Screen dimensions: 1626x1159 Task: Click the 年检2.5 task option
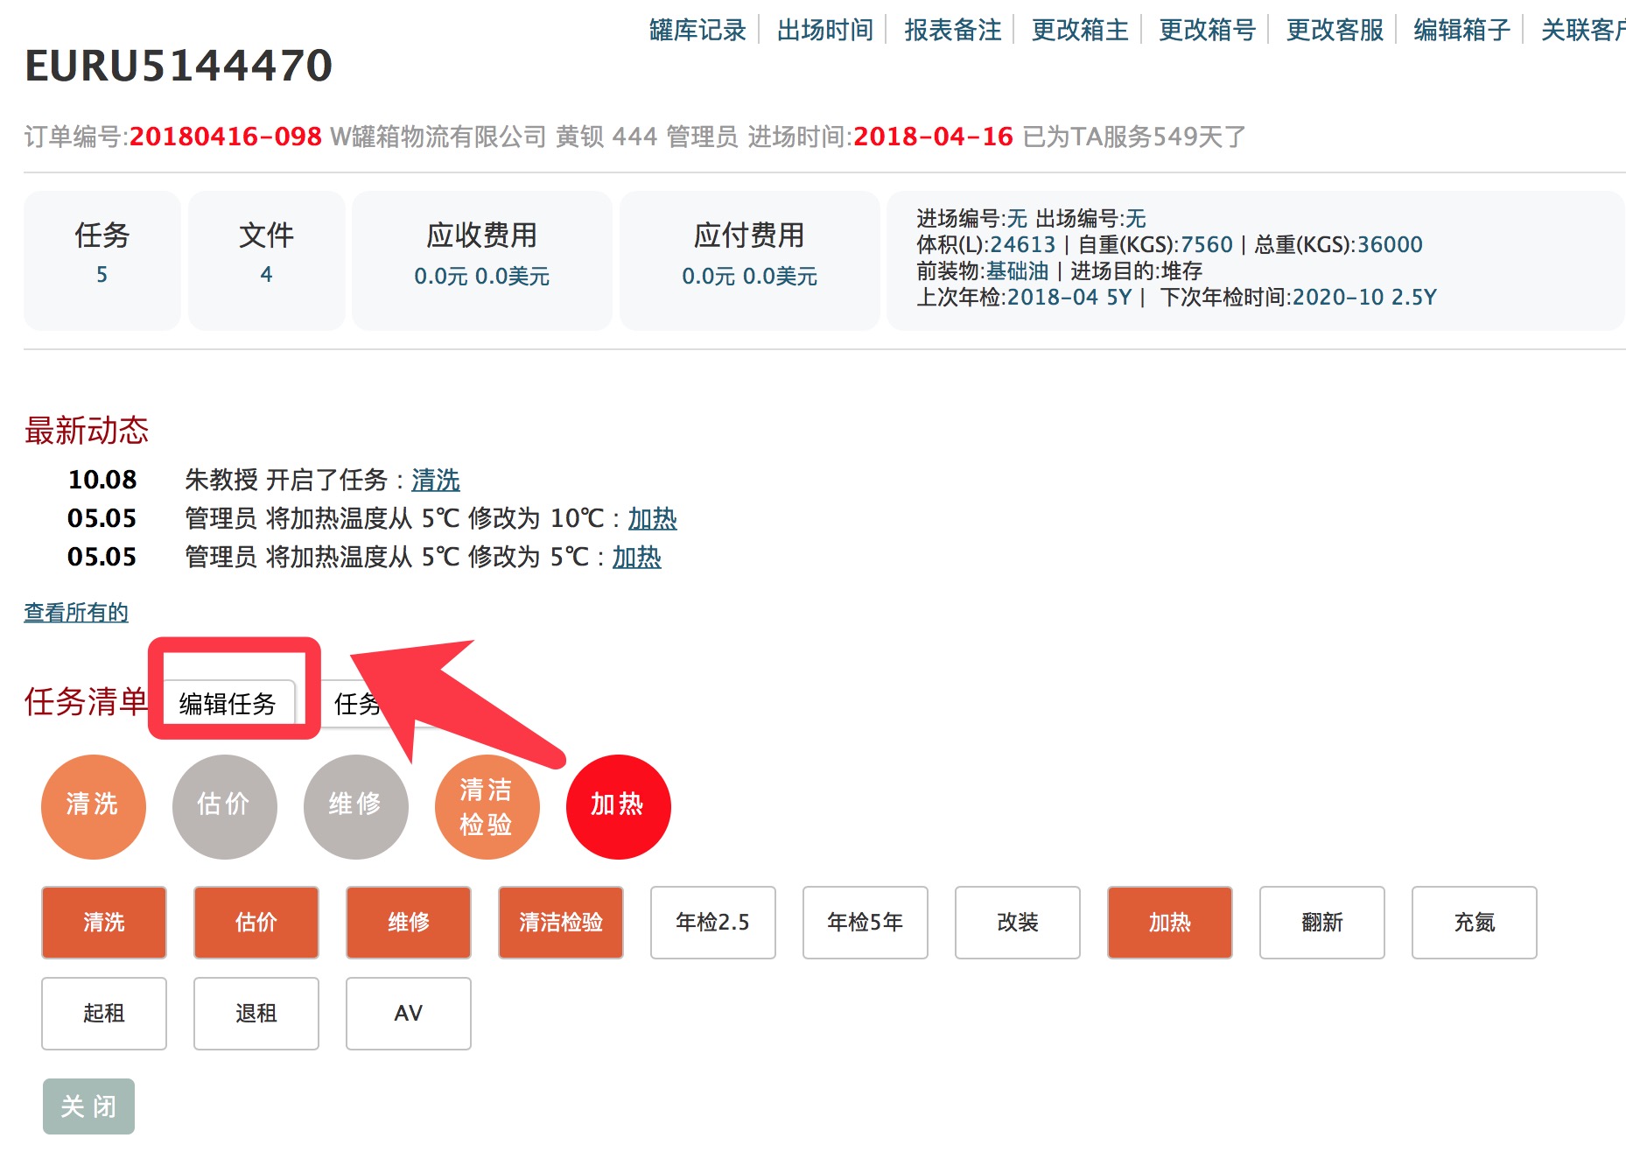click(712, 922)
